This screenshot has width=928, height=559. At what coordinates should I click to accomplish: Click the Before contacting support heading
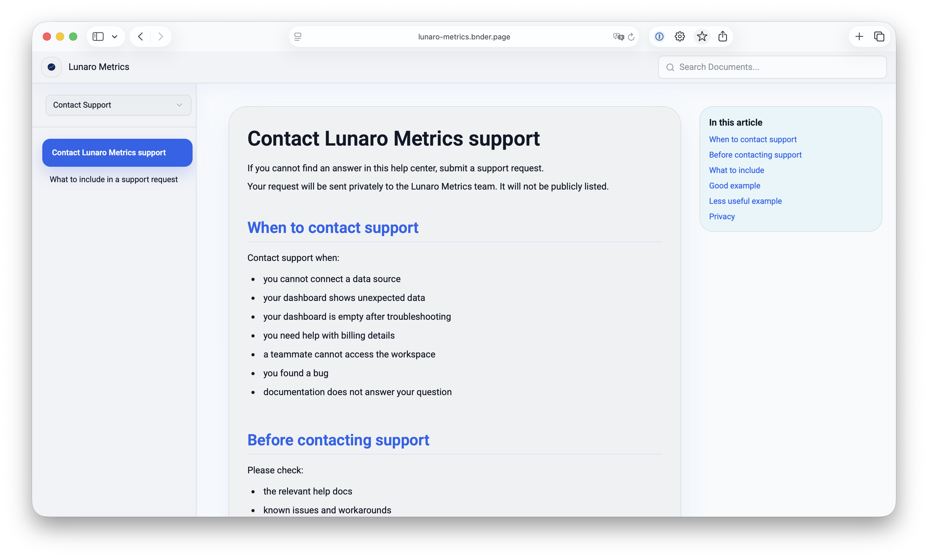coord(338,441)
